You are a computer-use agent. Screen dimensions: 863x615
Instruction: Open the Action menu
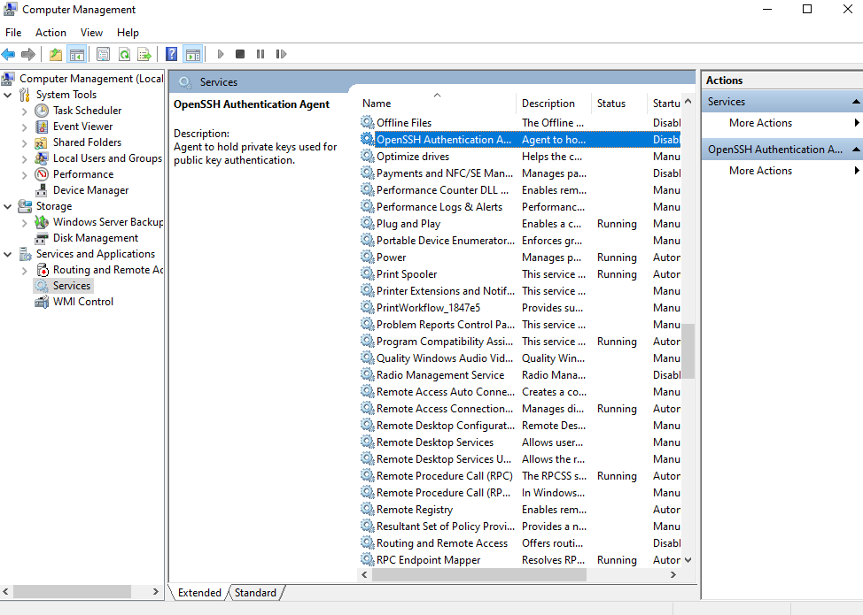click(x=51, y=33)
